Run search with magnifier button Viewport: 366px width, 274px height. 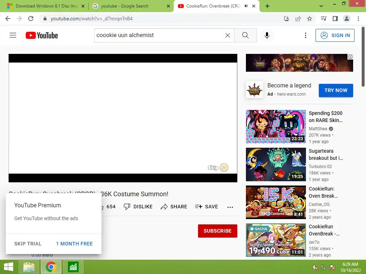(245, 35)
